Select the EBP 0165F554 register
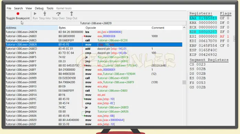240x134 pixels. pos(203,45)
